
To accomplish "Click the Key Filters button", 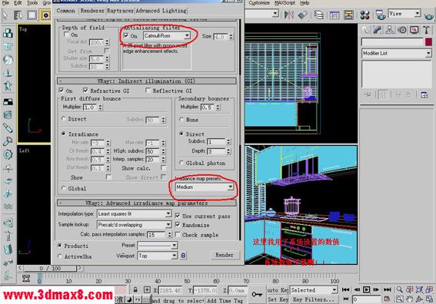I will (x=314, y=299).
